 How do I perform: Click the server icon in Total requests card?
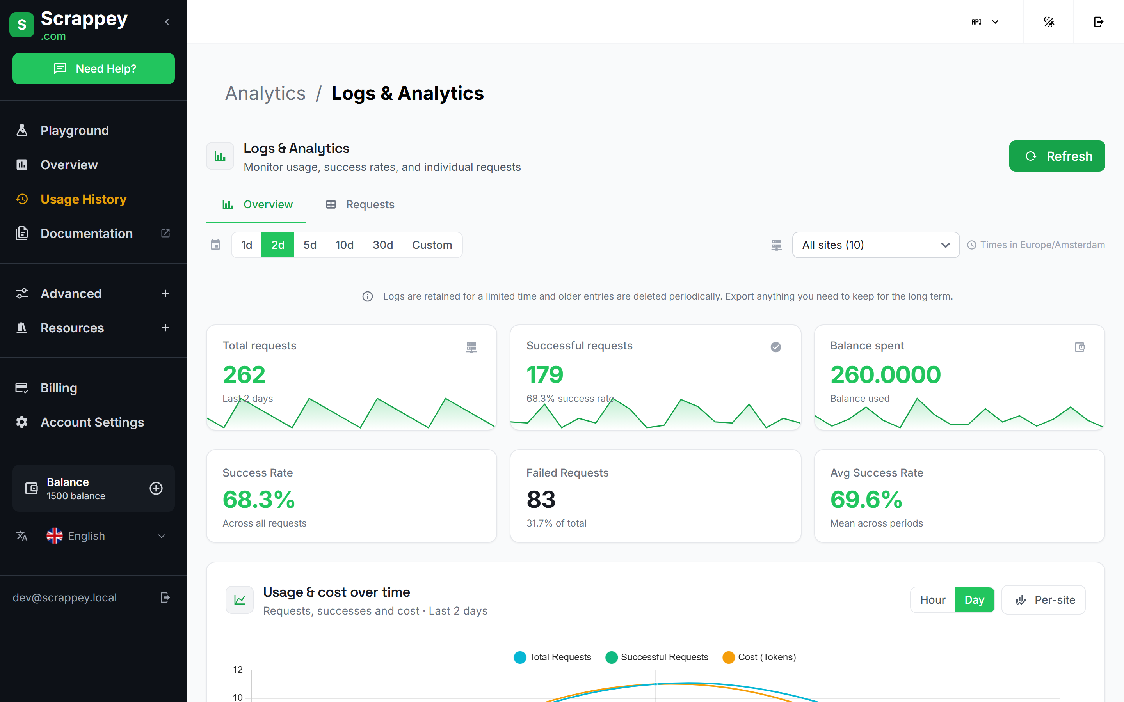[x=471, y=347]
